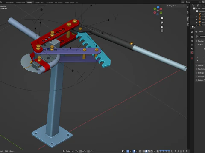Expand the Circle object tree arrow
The height and width of the screenshot is (153, 205).
197,20
